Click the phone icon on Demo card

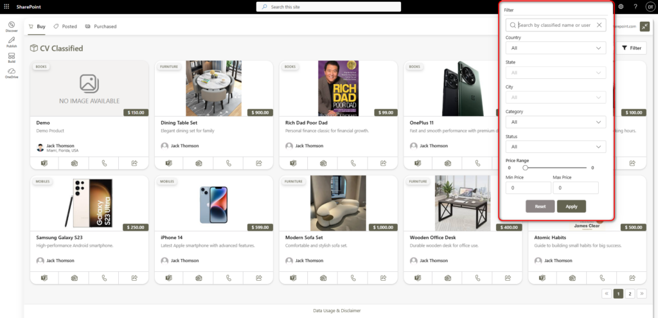click(103, 163)
